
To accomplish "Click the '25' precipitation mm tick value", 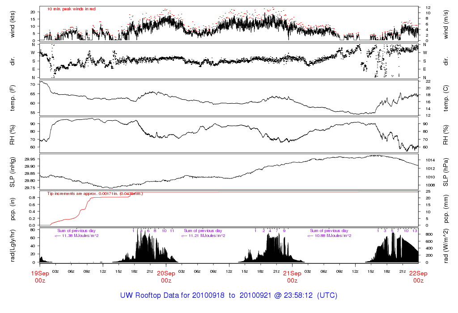I will (428, 191).
